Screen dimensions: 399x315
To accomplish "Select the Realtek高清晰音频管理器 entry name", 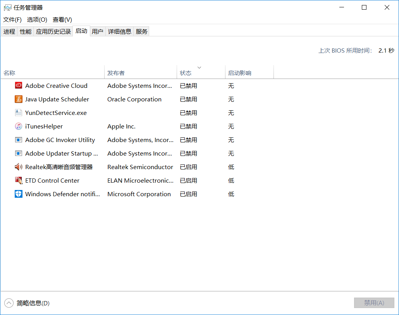I will [x=59, y=167].
